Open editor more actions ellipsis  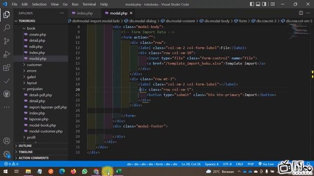(308, 13)
